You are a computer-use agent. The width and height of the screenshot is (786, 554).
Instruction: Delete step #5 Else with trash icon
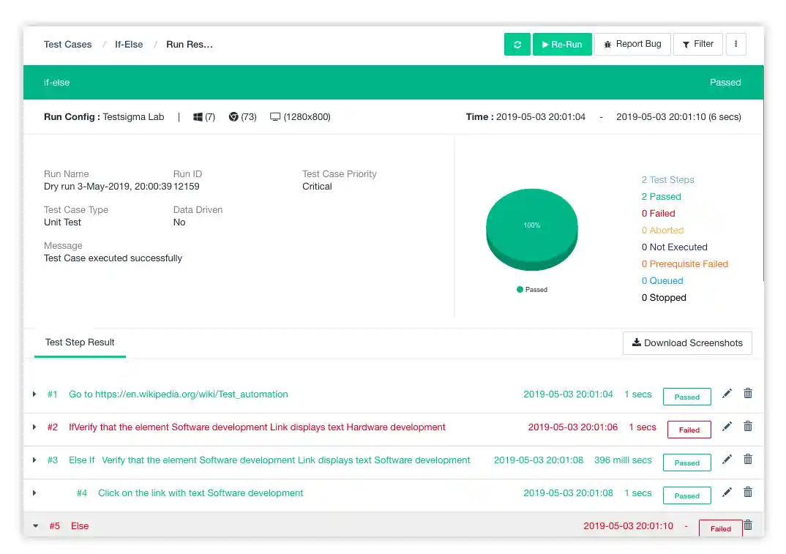coord(748,525)
